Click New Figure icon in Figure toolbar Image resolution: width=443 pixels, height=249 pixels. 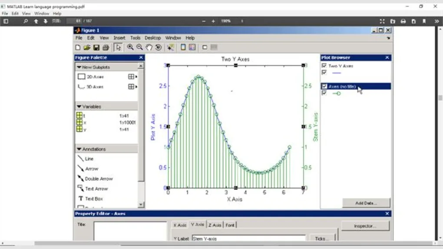(78, 47)
